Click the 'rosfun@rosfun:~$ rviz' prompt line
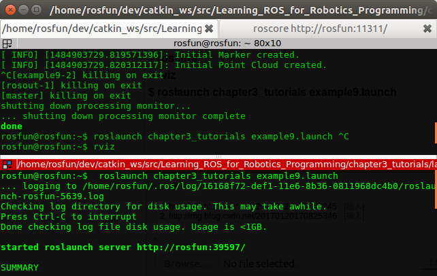 point(58,147)
